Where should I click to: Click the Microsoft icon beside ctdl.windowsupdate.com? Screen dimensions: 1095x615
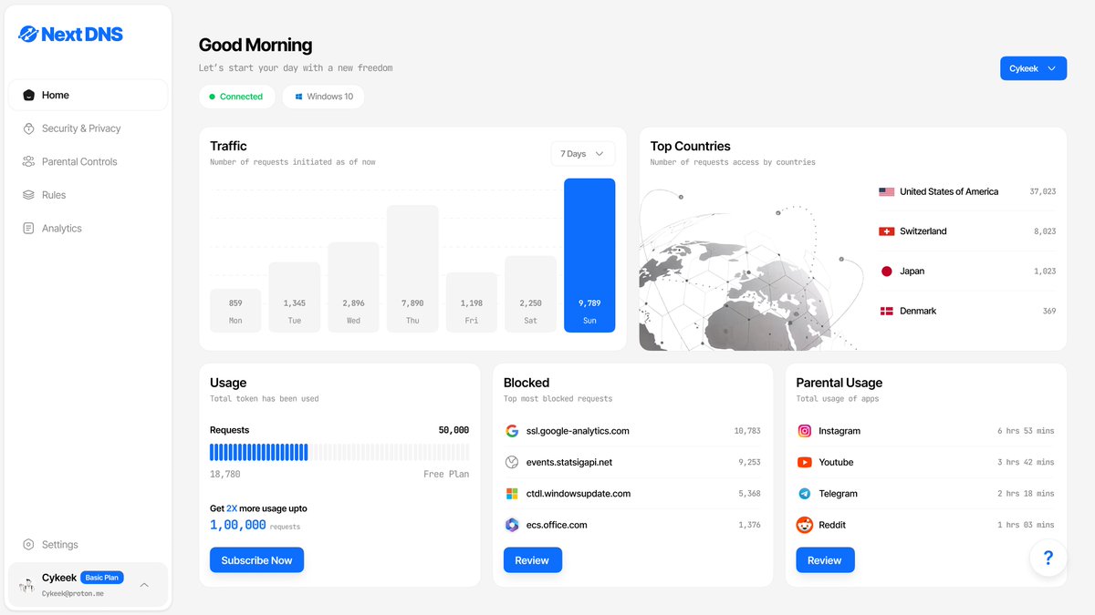click(x=511, y=494)
